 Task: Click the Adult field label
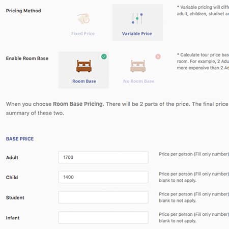12,157
